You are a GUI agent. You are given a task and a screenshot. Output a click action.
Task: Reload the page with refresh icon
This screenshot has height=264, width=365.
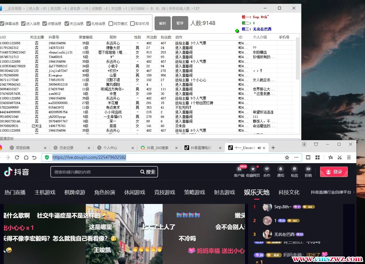click(17, 157)
